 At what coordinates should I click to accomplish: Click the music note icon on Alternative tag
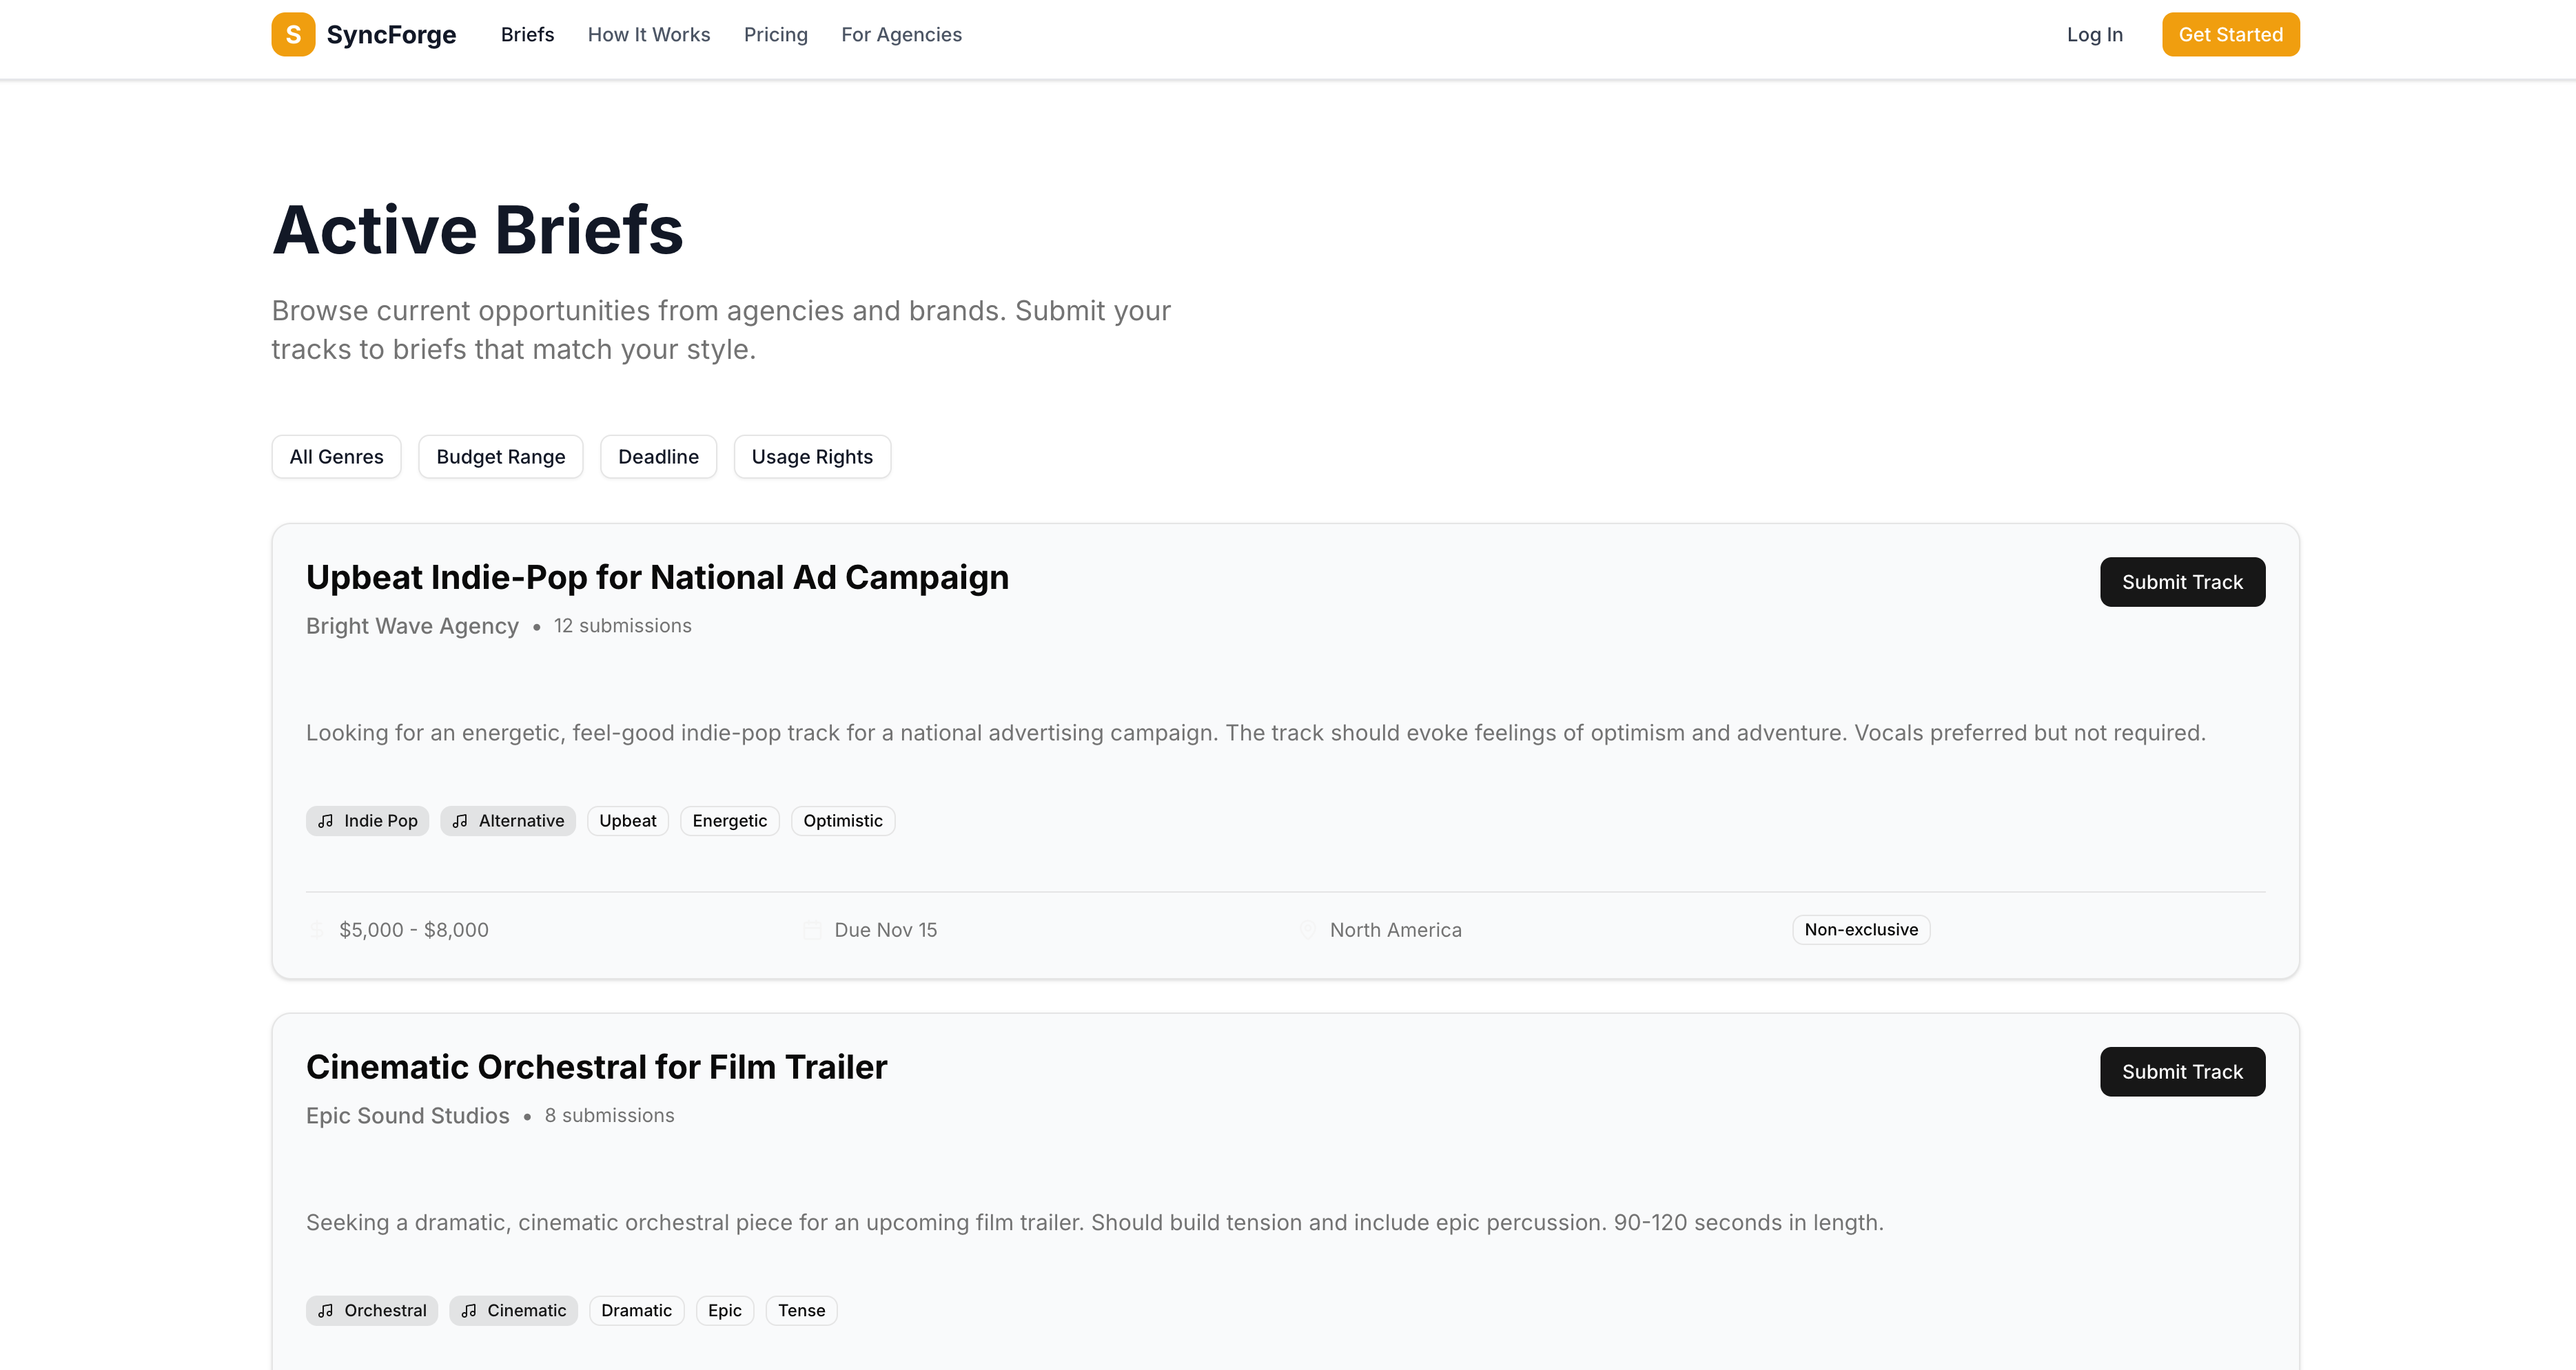[x=461, y=820]
